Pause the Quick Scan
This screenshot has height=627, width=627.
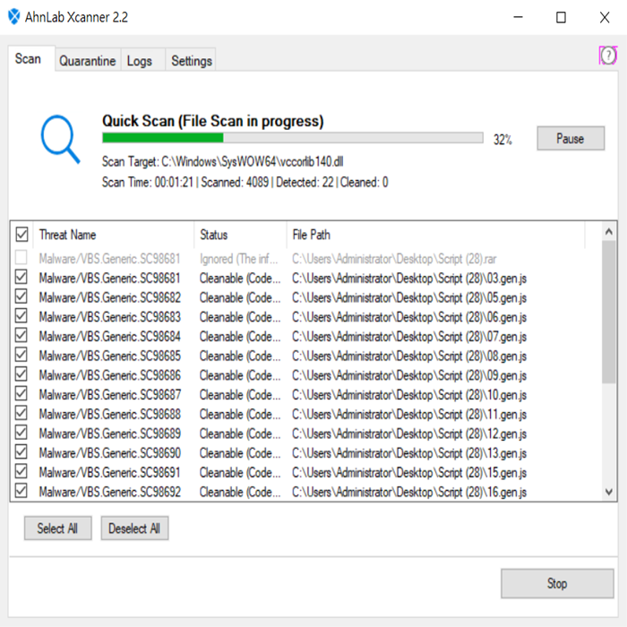pyautogui.click(x=570, y=139)
